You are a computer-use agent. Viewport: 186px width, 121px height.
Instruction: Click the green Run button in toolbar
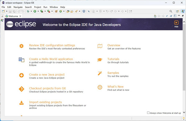tap(35, 11)
